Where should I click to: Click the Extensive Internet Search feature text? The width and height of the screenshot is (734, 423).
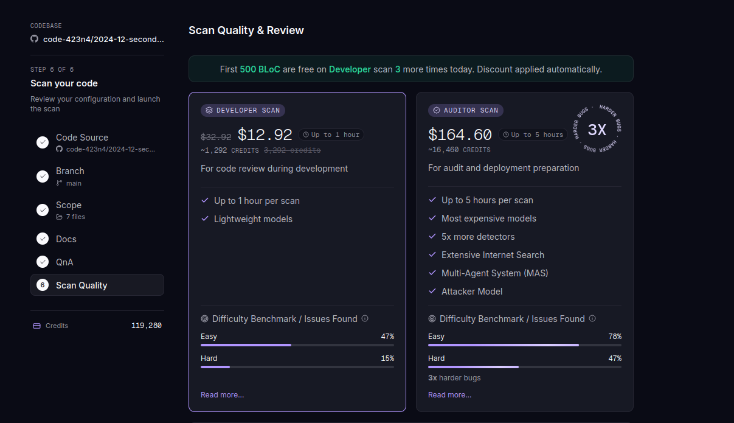tap(493, 254)
